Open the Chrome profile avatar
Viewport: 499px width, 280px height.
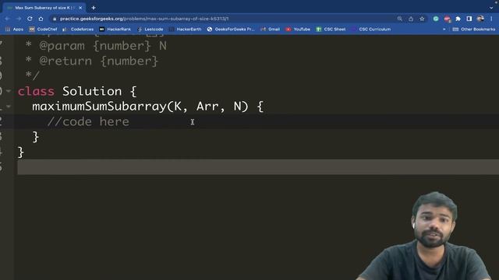tap(480, 19)
